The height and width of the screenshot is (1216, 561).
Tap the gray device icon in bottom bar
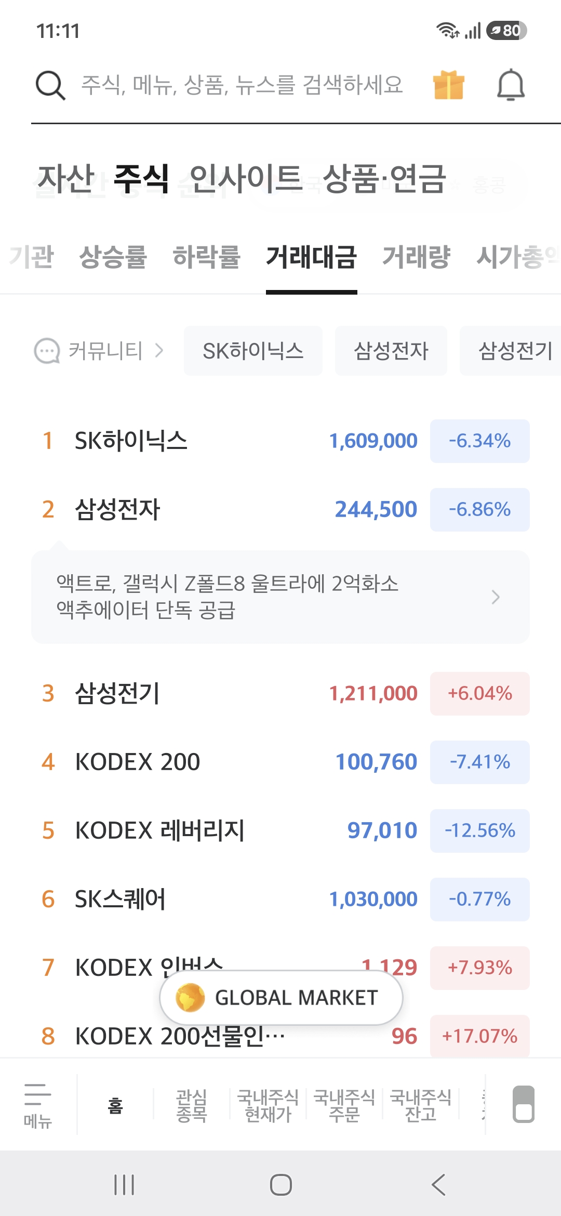tap(524, 1104)
